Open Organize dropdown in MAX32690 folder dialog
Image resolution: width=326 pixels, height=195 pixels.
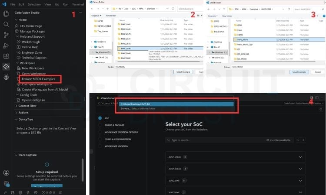click(x=213, y=16)
